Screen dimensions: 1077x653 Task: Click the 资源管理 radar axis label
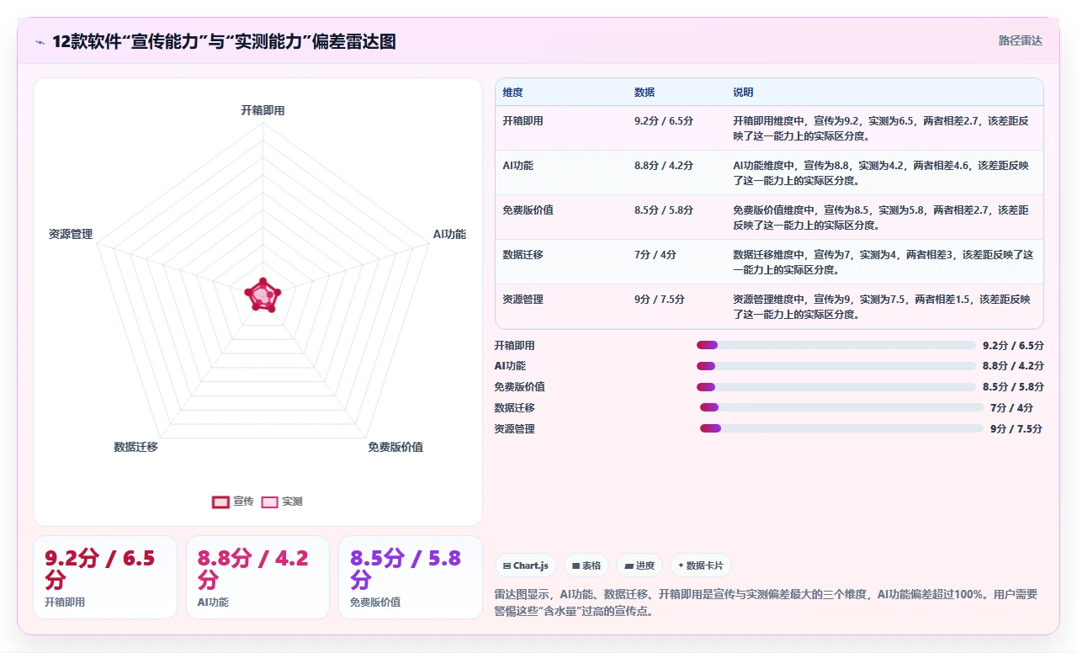[71, 234]
